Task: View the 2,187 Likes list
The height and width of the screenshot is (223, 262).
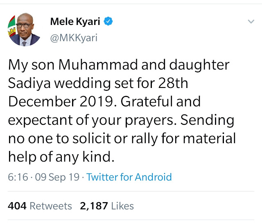Action: (x=107, y=206)
